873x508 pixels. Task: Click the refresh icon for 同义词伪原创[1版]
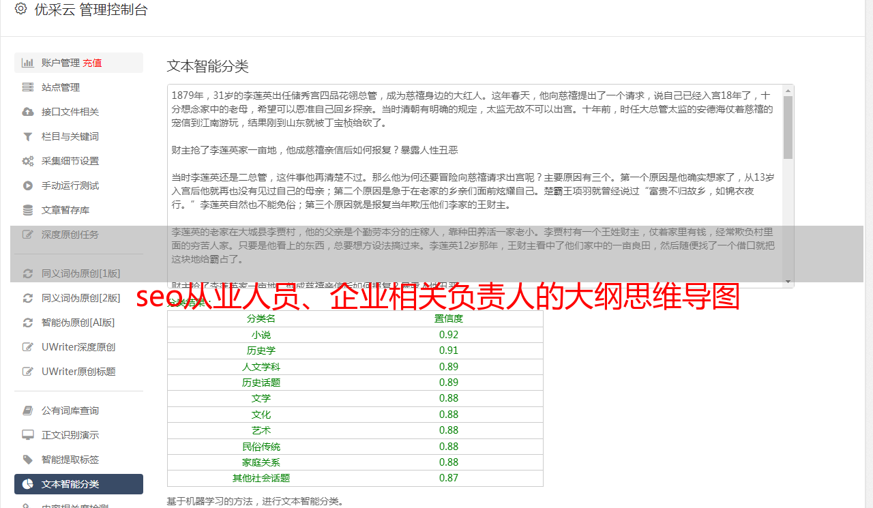coord(28,273)
